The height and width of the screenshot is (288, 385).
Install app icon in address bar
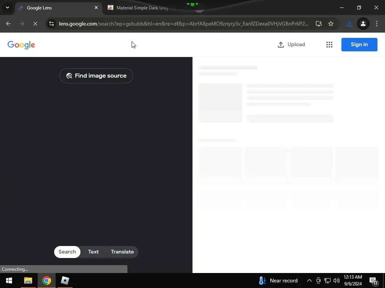point(319,24)
